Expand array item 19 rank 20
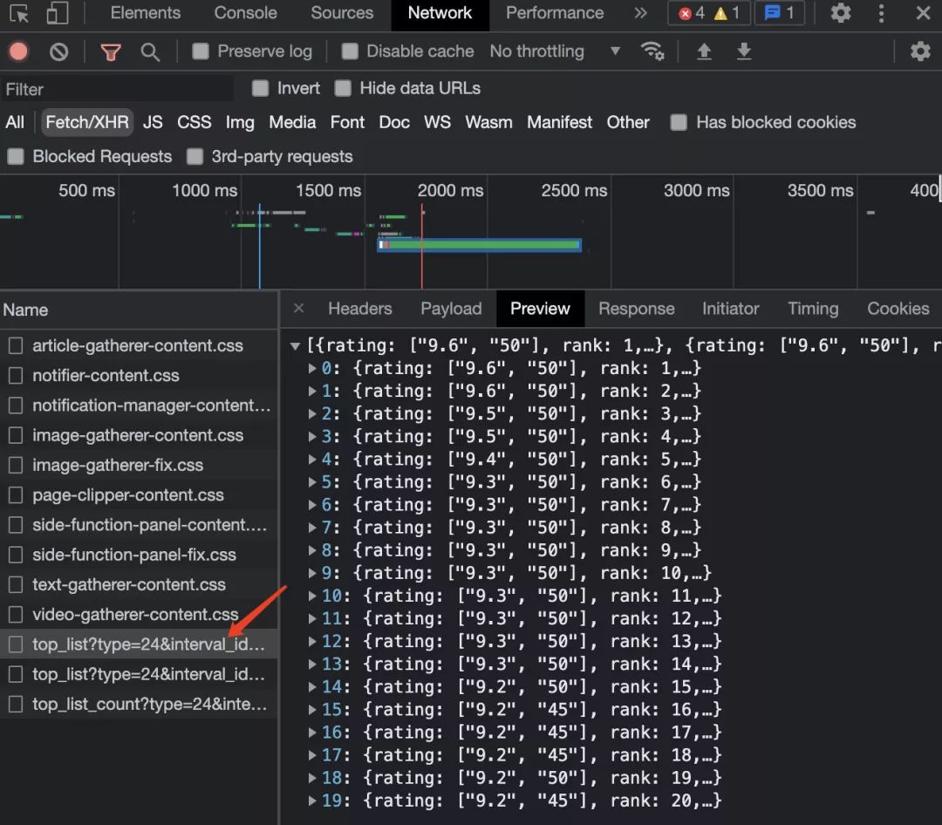Image resolution: width=942 pixels, height=825 pixels. [x=312, y=801]
